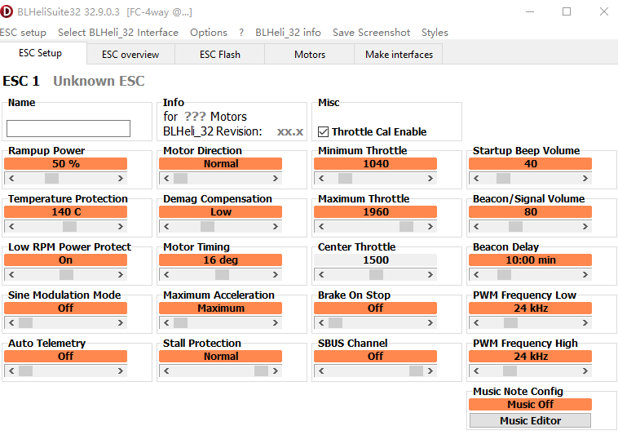The width and height of the screenshot is (618, 435).
Task: Click the Save Screenshot menu item
Action: 371,33
